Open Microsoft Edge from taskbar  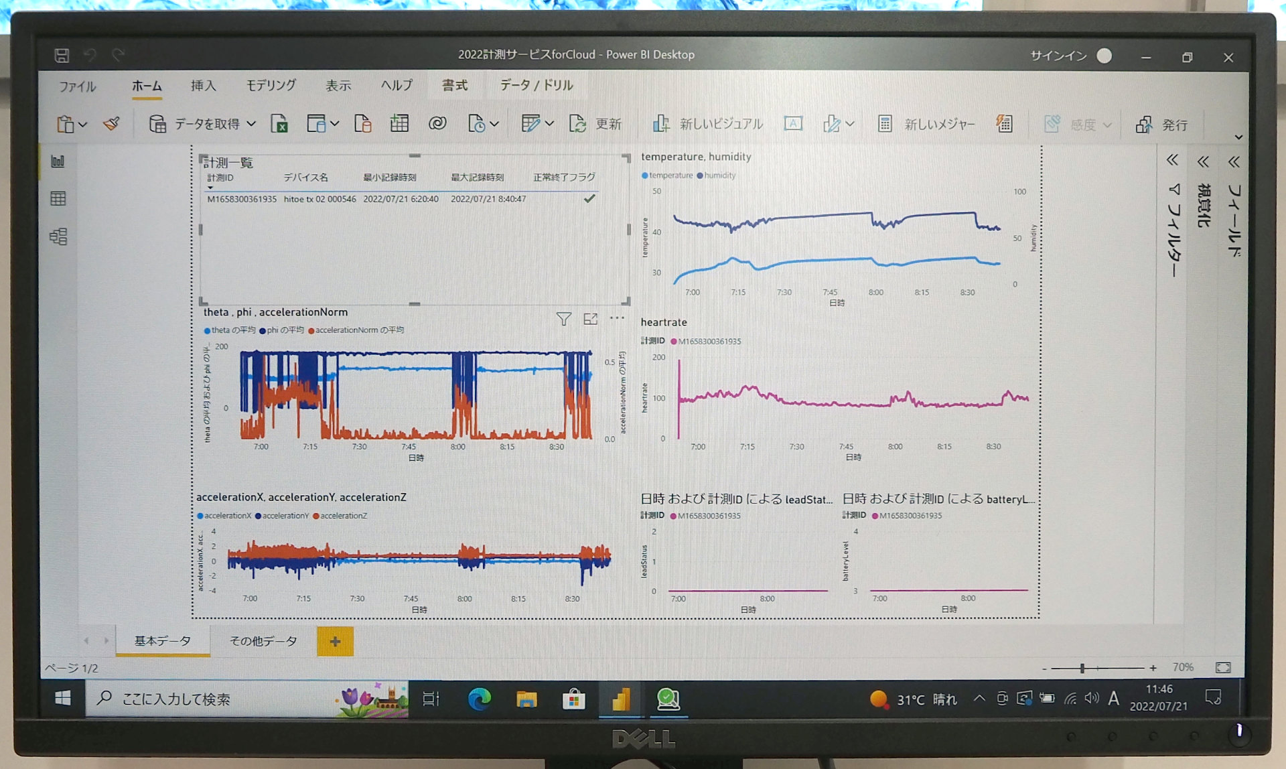point(479,699)
